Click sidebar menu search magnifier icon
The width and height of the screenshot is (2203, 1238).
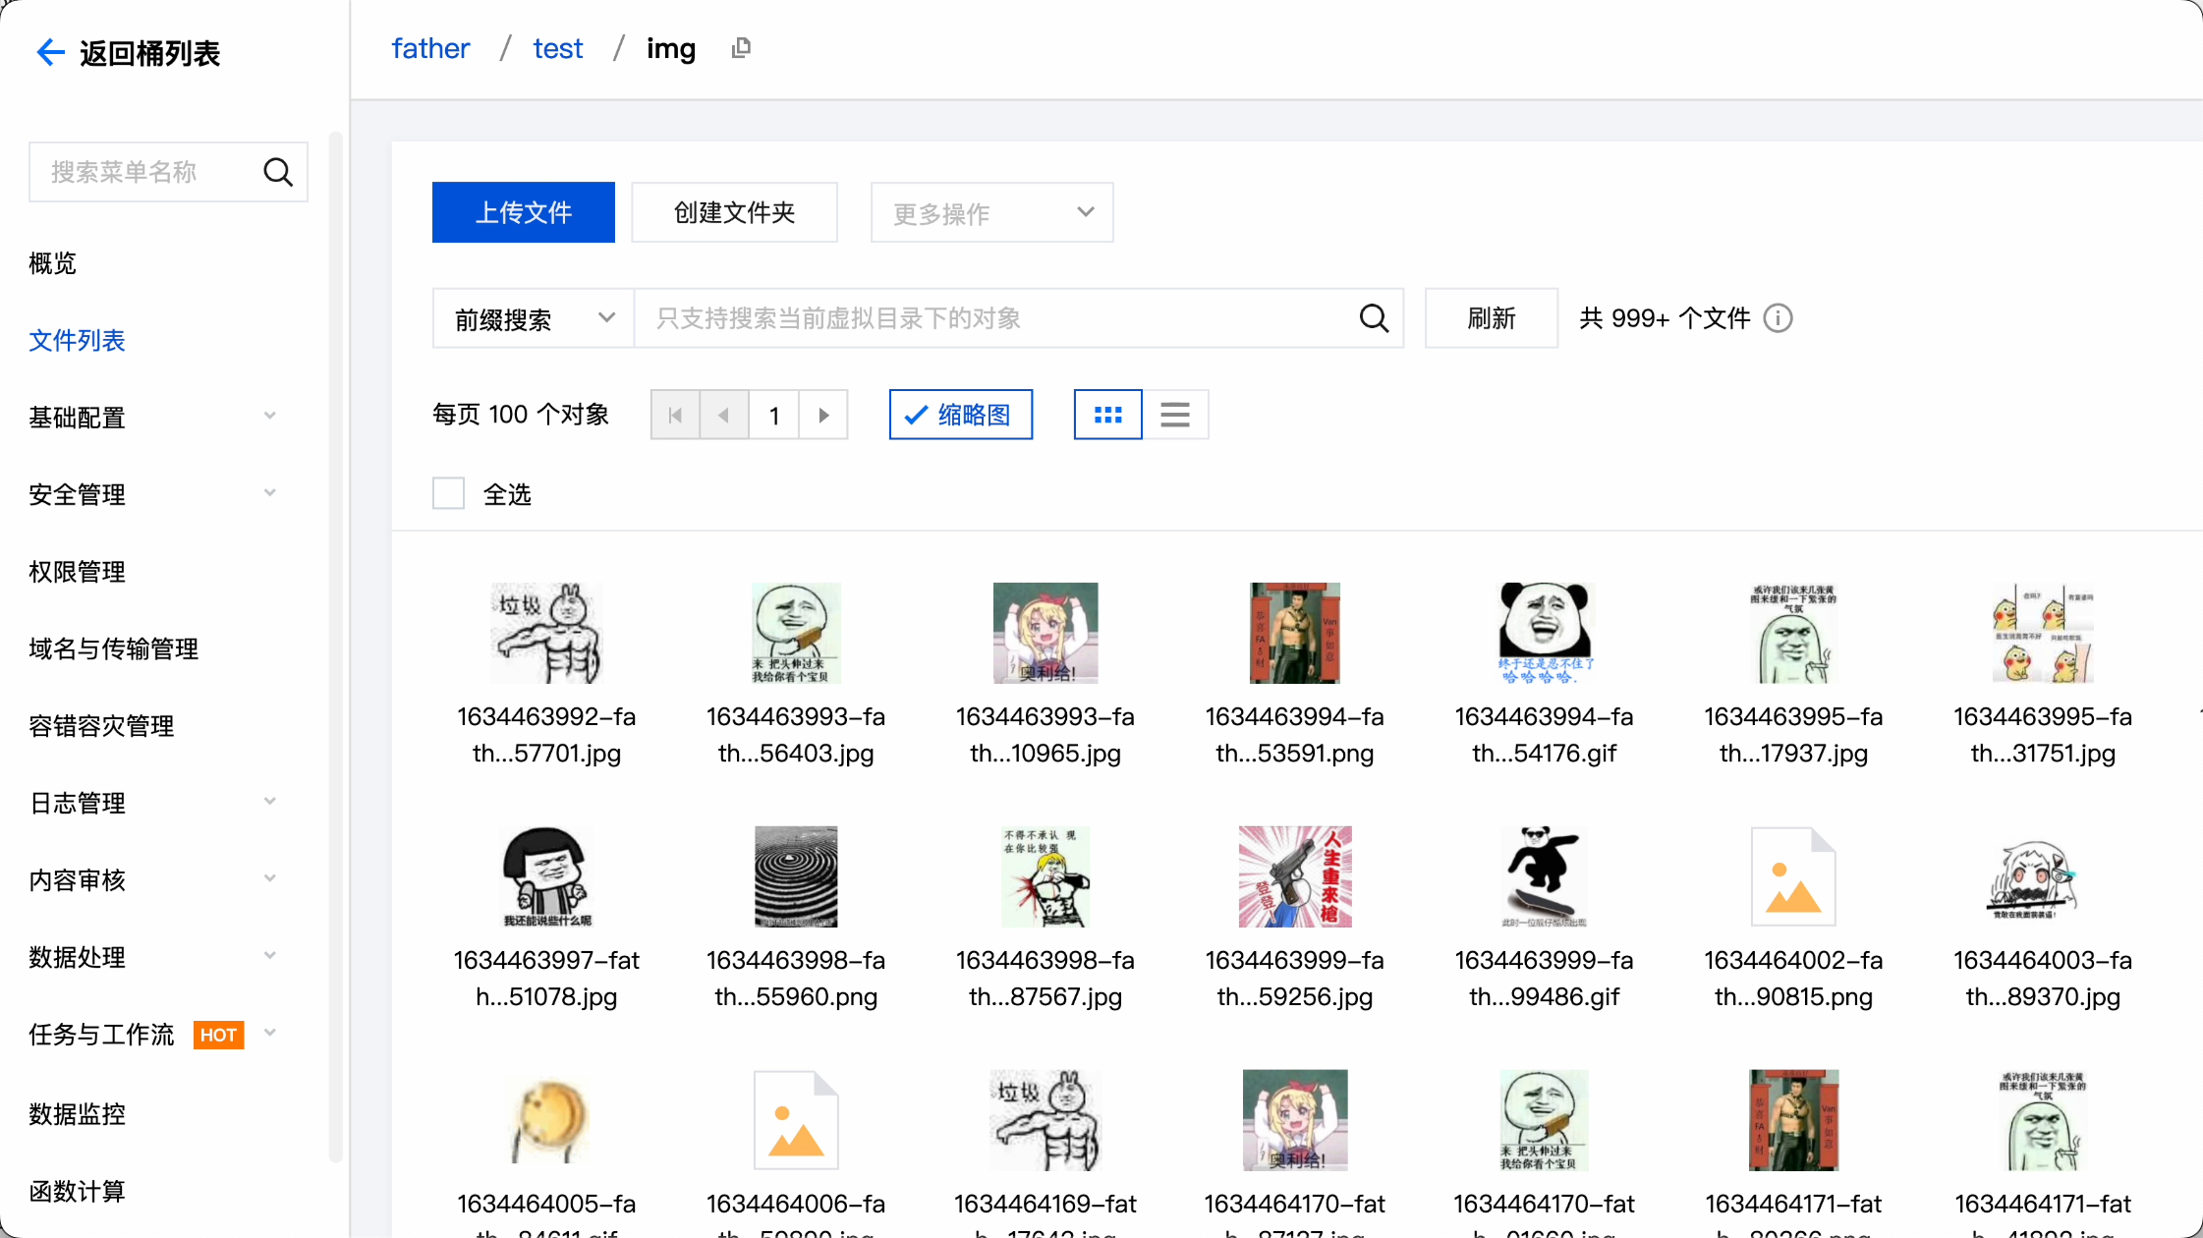(x=278, y=172)
